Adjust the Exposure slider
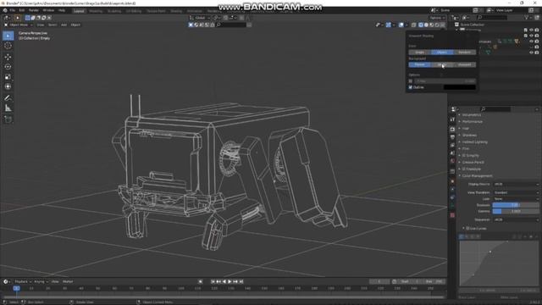Image resolution: width=542 pixels, height=305 pixels. click(x=516, y=205)
